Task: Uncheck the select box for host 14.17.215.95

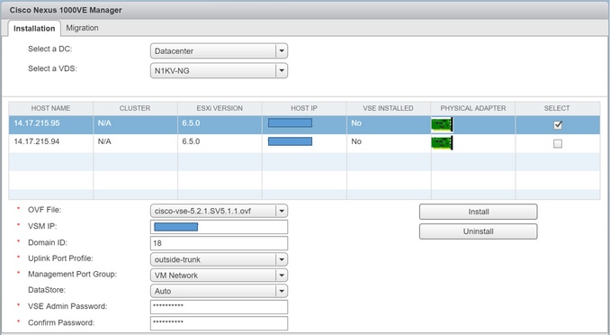Action: tap(558, 124)
